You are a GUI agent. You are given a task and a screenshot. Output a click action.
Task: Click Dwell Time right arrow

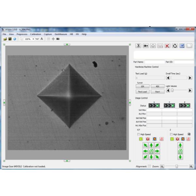tap(190, 78)
